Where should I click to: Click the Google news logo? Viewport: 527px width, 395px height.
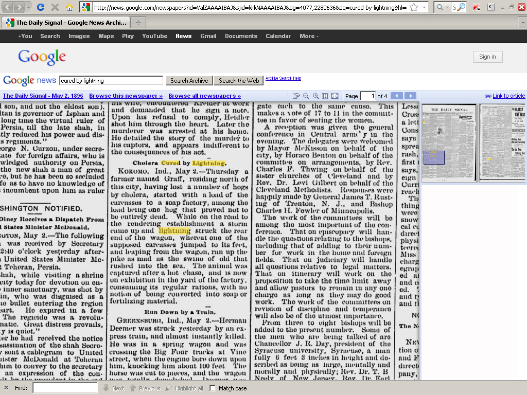click(x=29, y=81)
